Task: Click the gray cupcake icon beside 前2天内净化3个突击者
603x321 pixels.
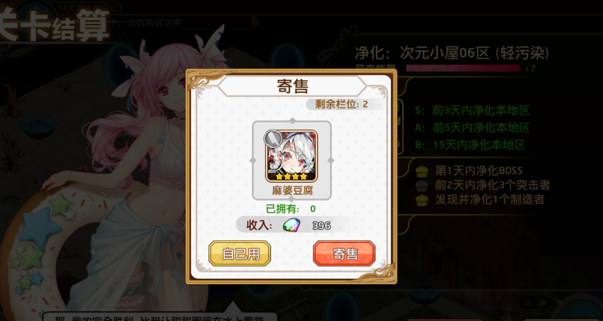Action: [x=422, y=185]
